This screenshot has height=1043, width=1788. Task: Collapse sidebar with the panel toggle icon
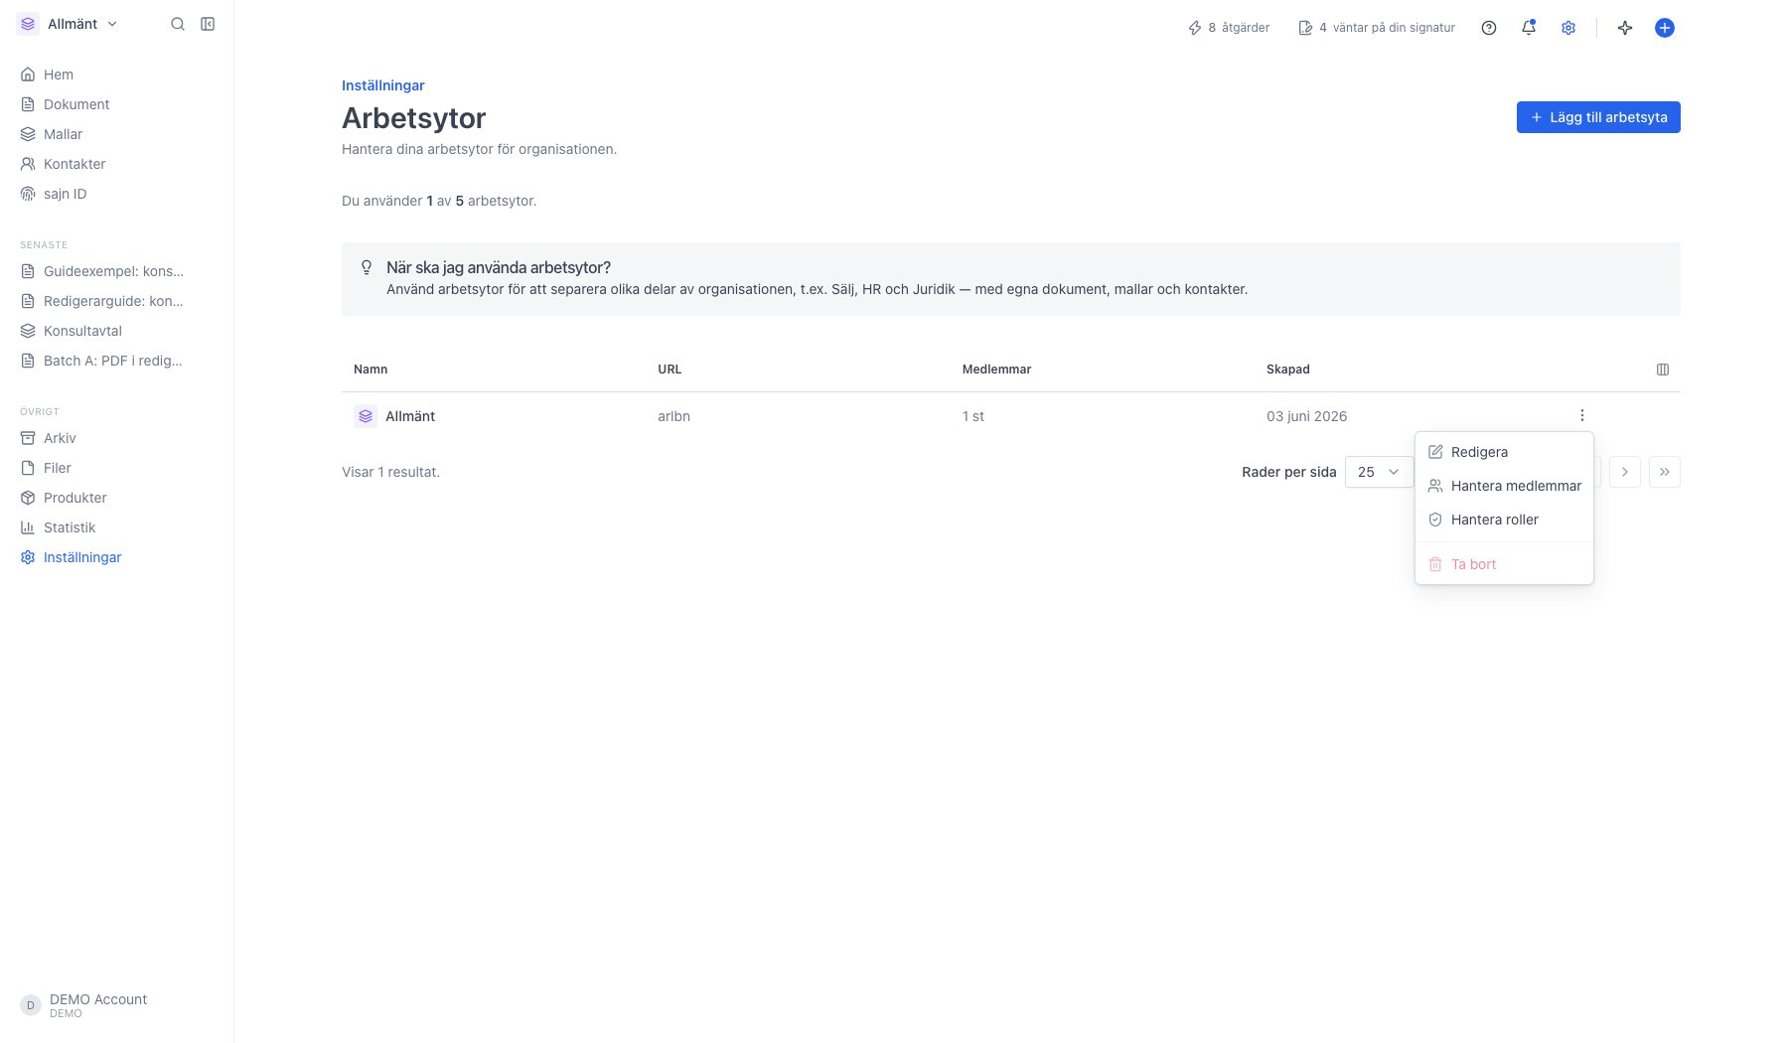coord(208,24)
